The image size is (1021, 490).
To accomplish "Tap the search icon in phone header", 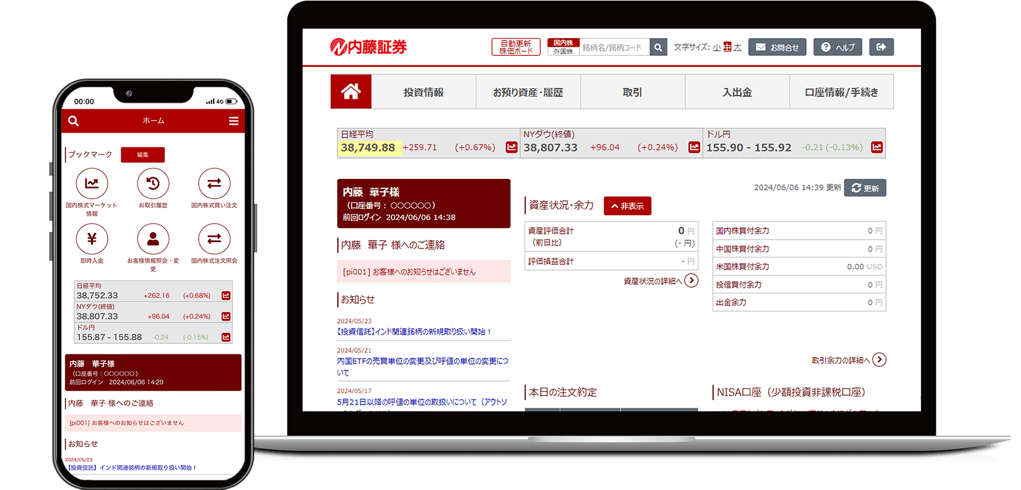I will pos(73,121).
